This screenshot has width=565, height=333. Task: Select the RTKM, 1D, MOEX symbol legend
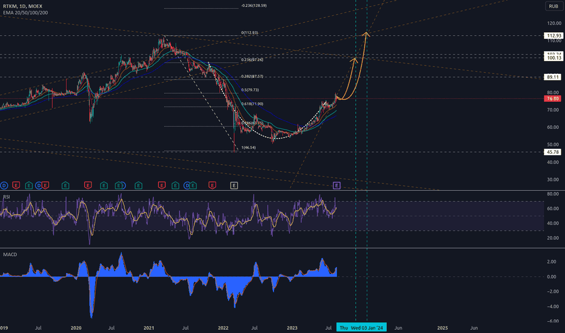(x=22, y=6)
